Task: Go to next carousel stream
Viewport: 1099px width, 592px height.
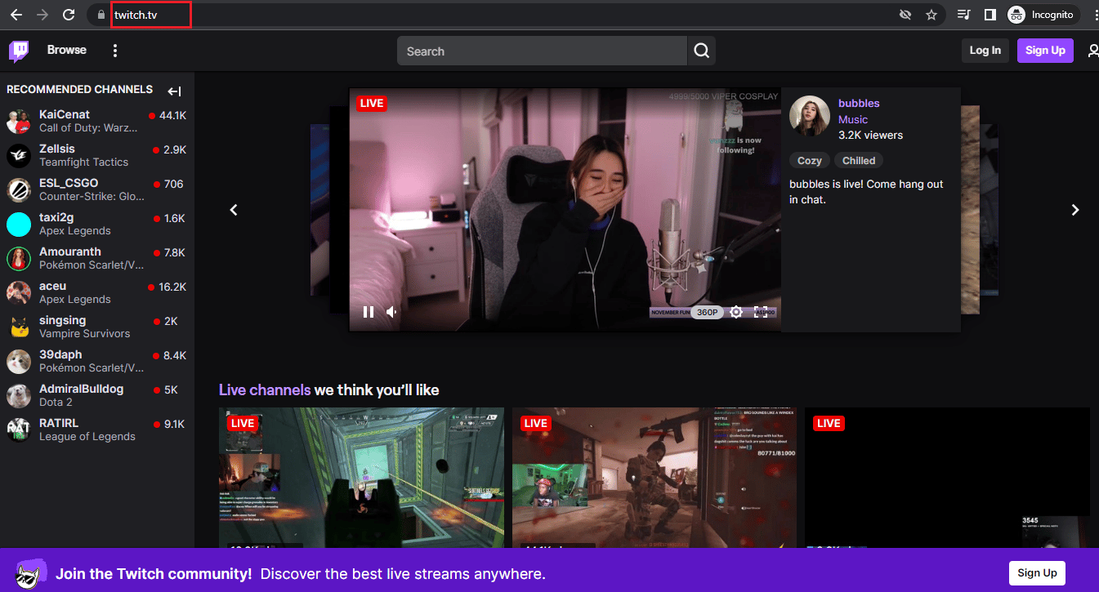Action: pos(1075,210)
